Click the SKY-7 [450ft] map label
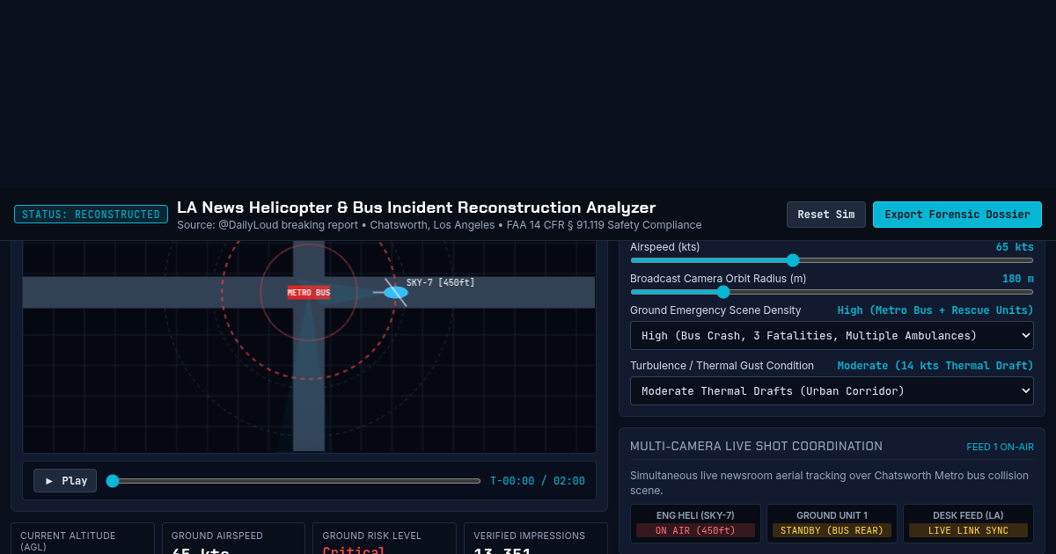 coord(440,282)
